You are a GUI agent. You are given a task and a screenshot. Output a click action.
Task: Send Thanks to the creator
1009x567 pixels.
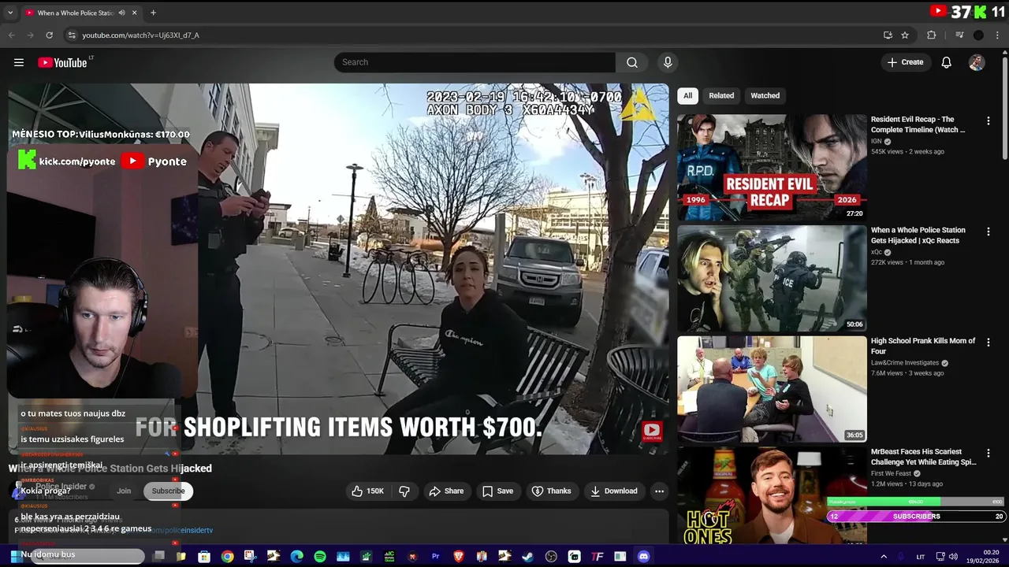point(551,491)
